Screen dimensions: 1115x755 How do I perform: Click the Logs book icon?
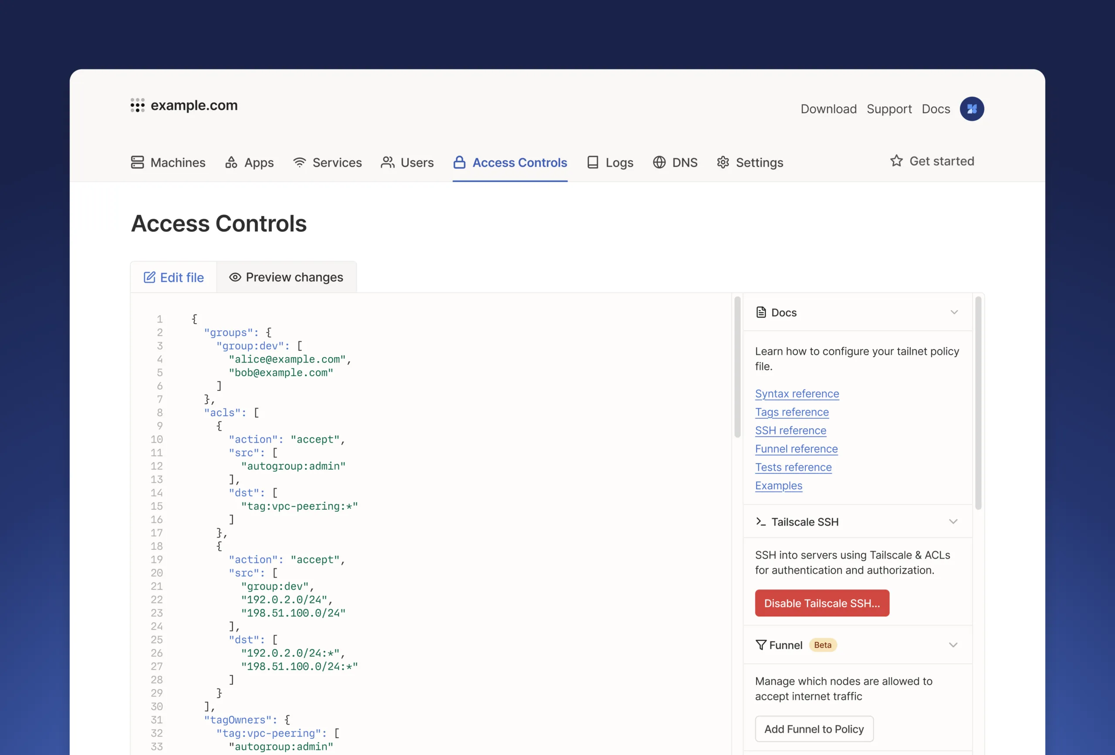592,162
